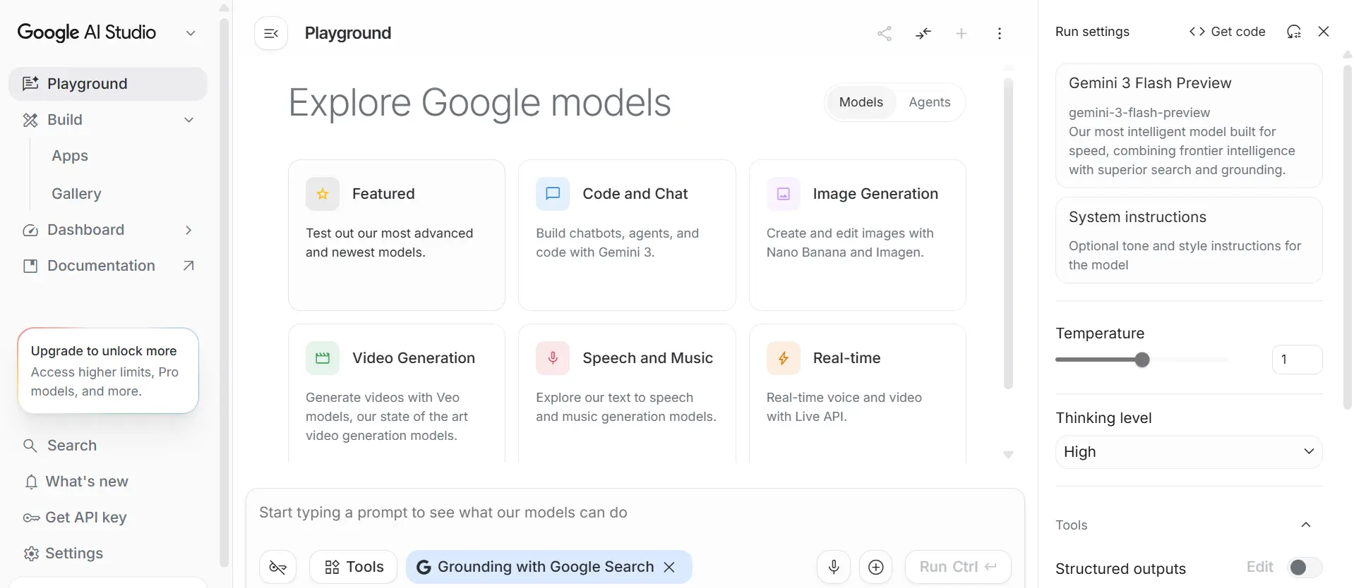This screenshot has width=1354, height=588.
Task: Open Documentation external link arrow
Action: pos(188,266)
